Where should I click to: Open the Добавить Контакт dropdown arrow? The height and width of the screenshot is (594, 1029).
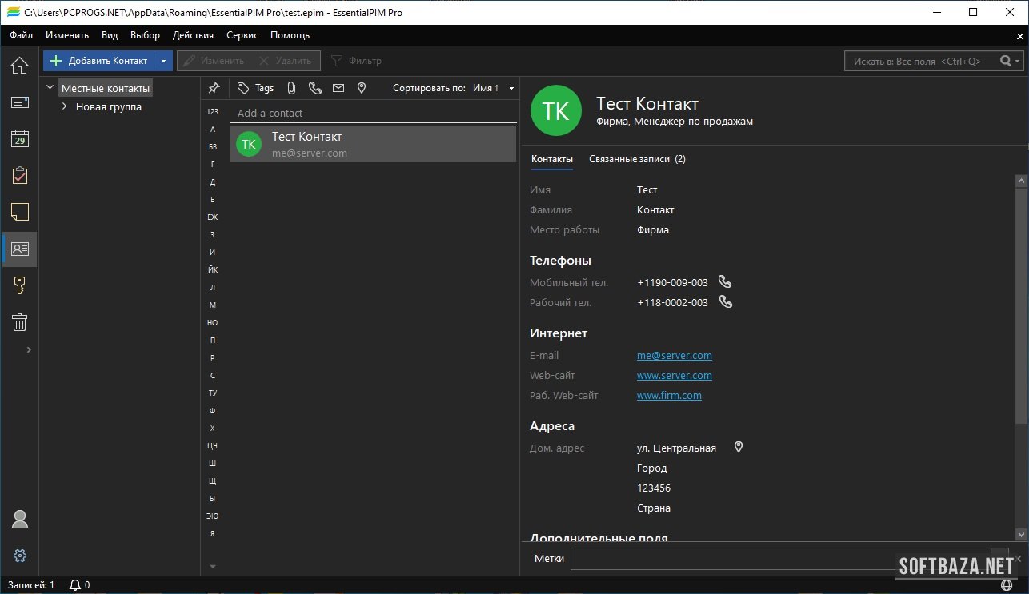point(163,61)
